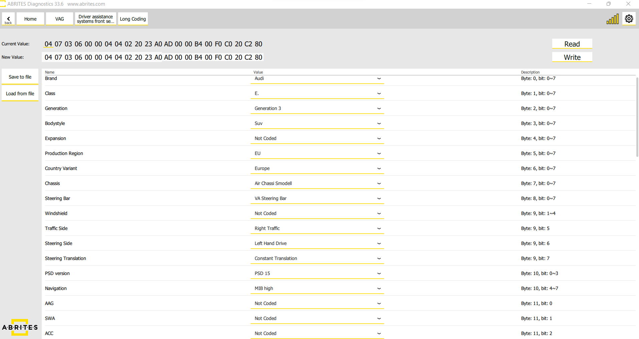Open the settings gear icon
639x339 pixels.
pos(629,19)
